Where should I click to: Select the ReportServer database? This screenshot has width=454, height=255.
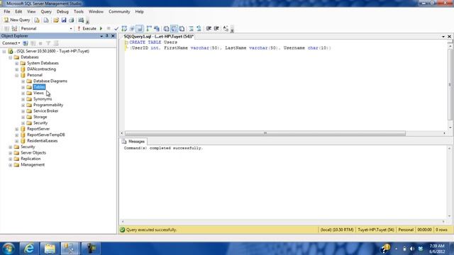(38, 129)
